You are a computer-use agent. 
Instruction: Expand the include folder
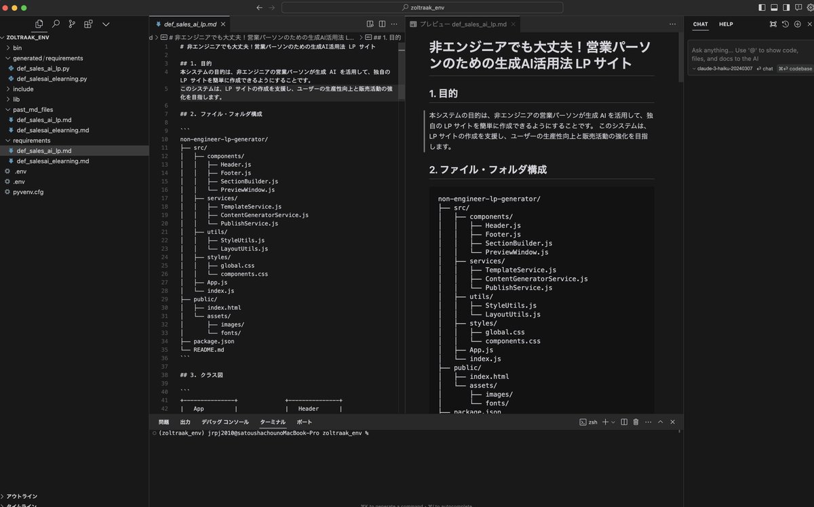74,89
